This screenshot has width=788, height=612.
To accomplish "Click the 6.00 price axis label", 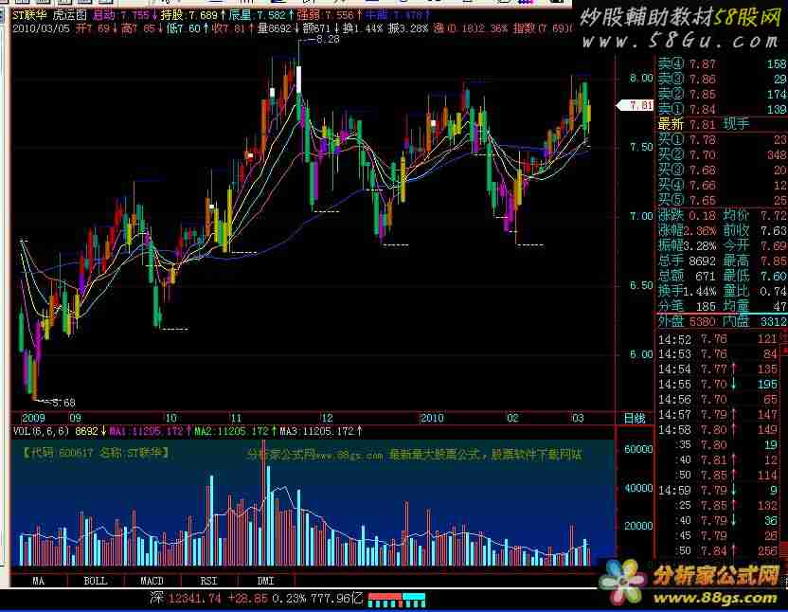I will [x=641, y=354].
